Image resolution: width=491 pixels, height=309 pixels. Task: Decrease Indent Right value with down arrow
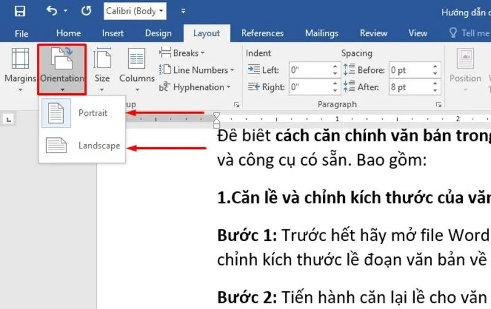[x=335, y=91]
